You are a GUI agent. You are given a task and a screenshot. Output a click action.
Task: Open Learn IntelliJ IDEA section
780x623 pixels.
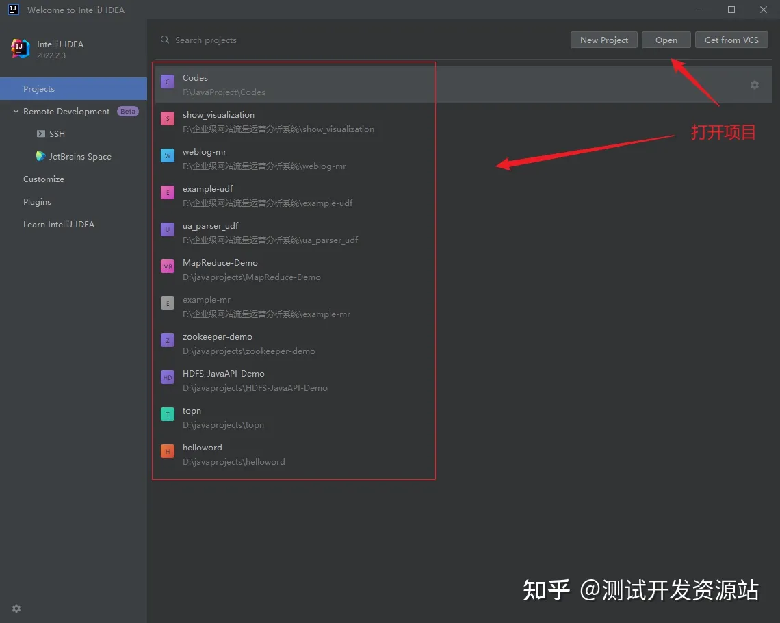pos(59,225)
